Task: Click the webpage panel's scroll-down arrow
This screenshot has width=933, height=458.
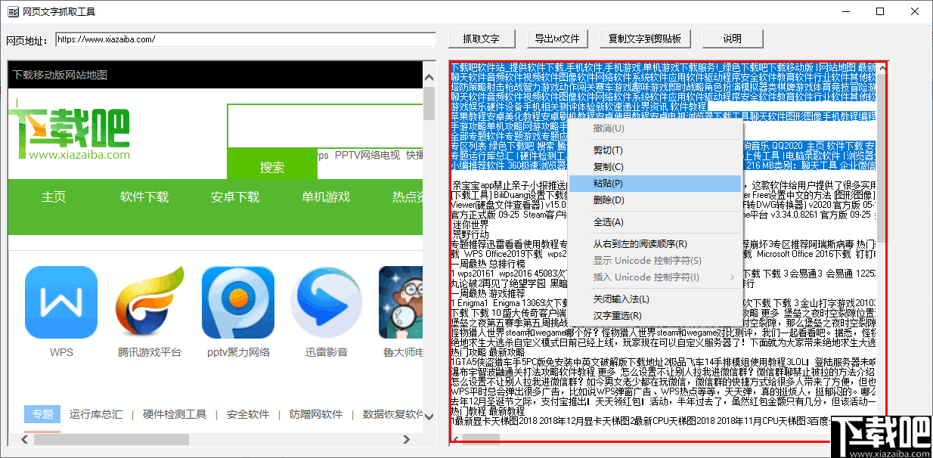Action: pos(429,417)
